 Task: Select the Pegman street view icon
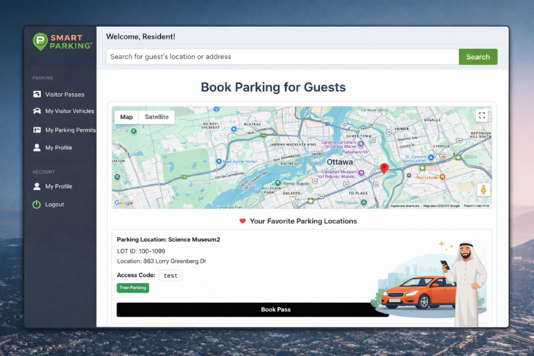(483, 189)
